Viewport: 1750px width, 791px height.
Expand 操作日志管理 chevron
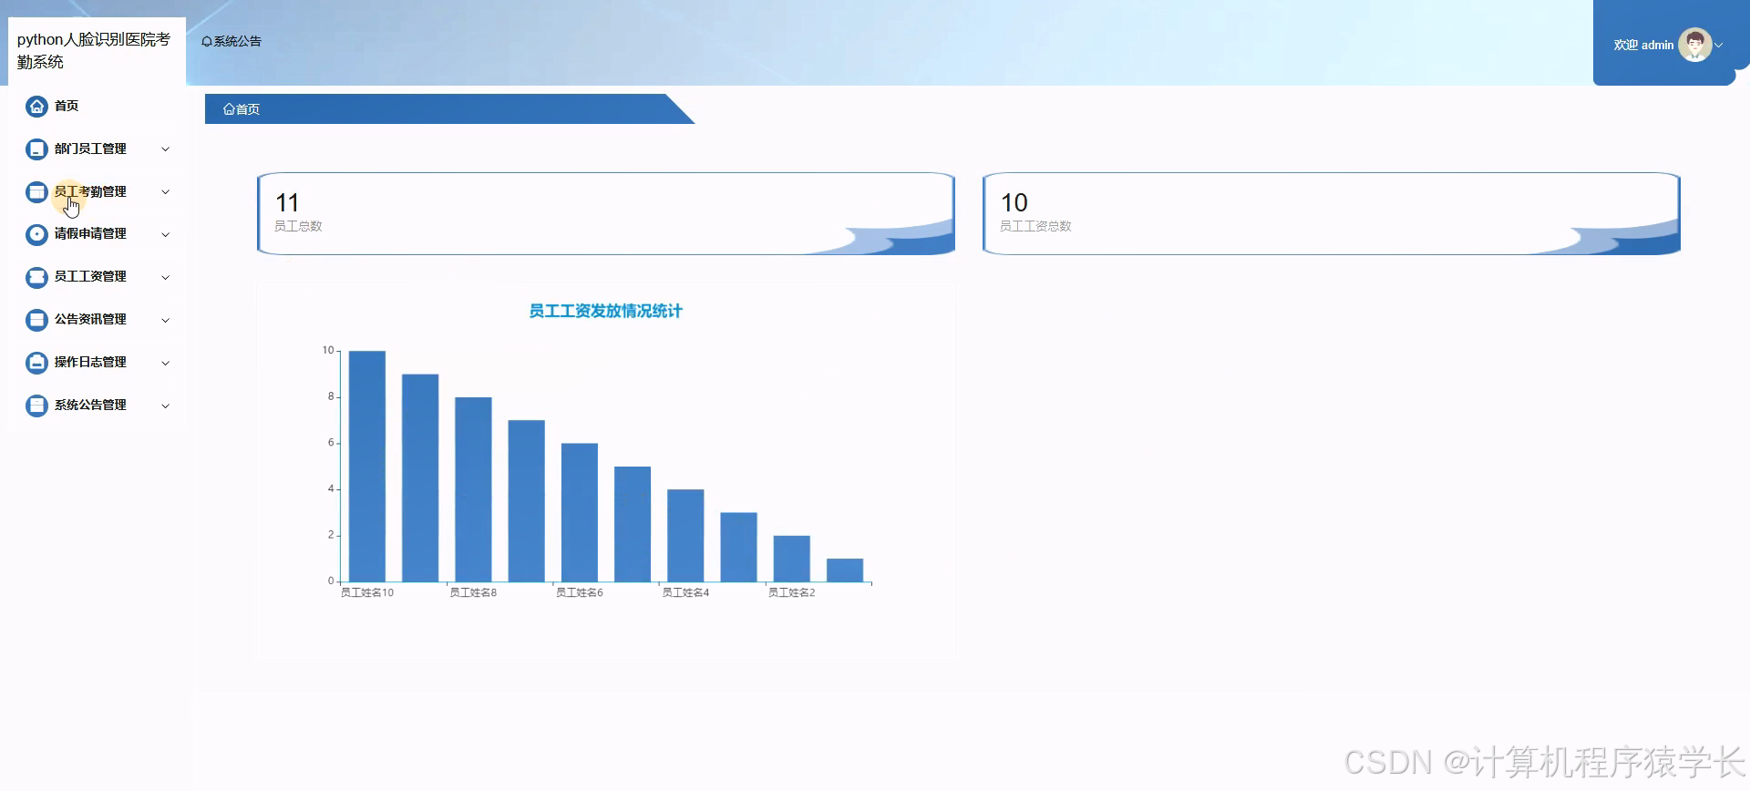(165, 363)
